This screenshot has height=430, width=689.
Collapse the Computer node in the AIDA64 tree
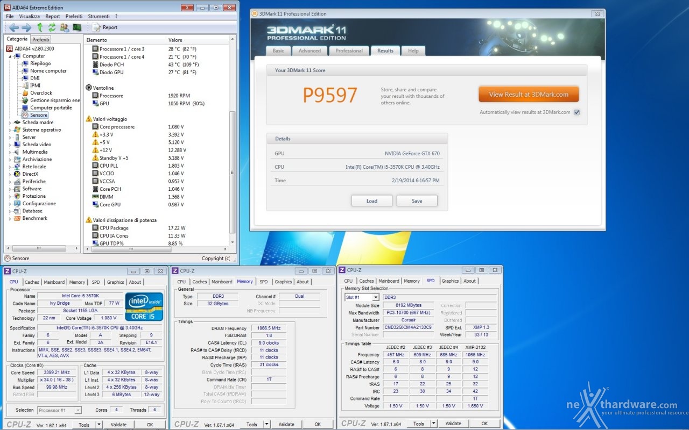pyautogui.click(x=10, y=56)
